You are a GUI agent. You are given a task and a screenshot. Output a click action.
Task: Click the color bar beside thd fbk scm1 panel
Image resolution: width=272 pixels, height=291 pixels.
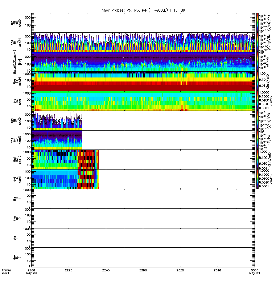click(x=257, y=179)
